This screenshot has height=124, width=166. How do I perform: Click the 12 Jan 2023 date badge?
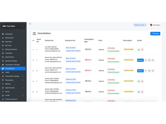point(71,58)
